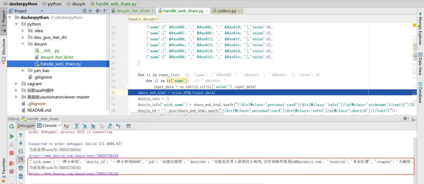
Task: Expand the 高级版uiautomatorviewer-master folder
Action: (x=16, y=97)
